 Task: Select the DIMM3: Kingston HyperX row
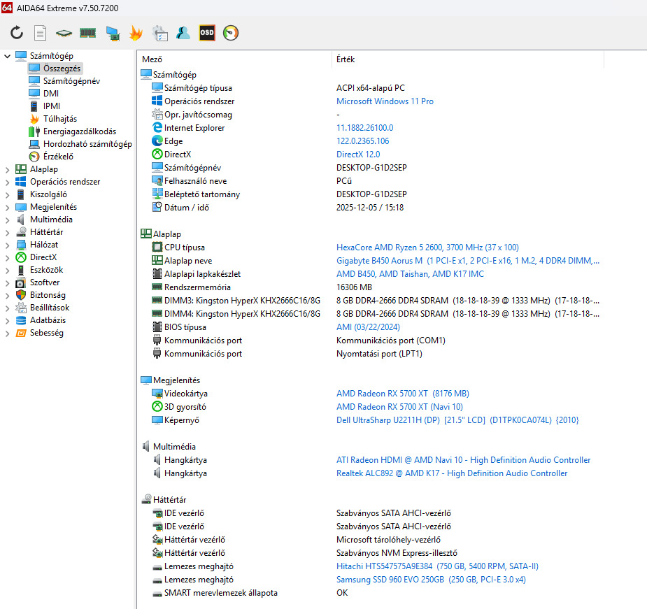[371, 301]
